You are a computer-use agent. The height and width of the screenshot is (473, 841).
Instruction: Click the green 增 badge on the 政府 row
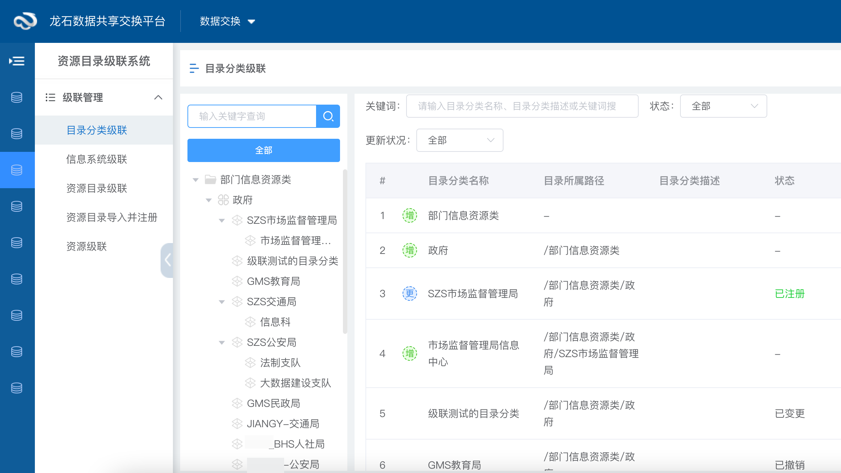(409, 250)
